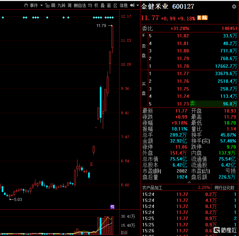Select sell level 1 price 11.78

point(183,66)
